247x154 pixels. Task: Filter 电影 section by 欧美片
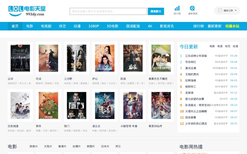[x=34, y=146]
